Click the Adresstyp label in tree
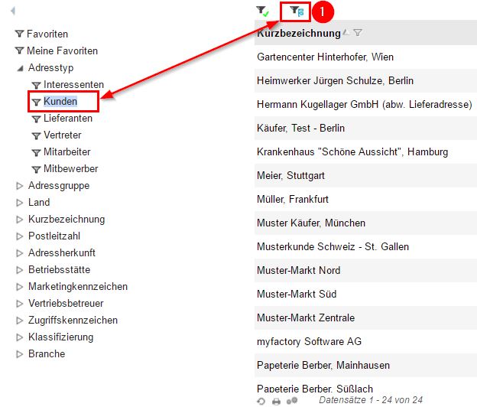Screen dimensions: 477x407 click(x=50, y=68)
